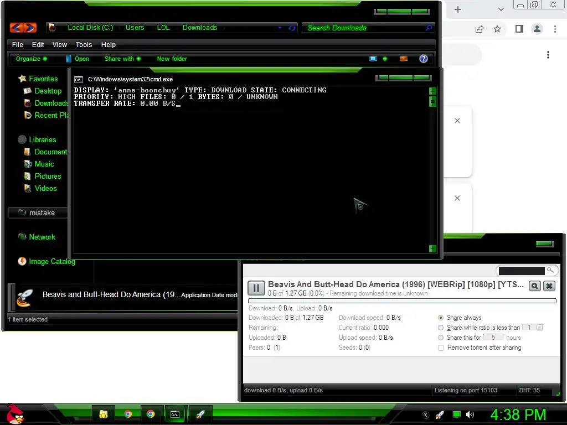Image resolution: width=567 pixels, height=425 pixels.
Task: Open the view options dropdown arrow
Action: 385,59
